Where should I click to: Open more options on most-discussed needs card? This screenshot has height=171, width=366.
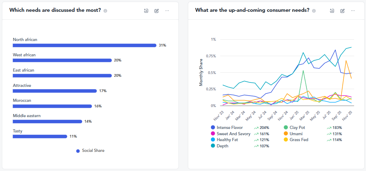tap(167, 11)
